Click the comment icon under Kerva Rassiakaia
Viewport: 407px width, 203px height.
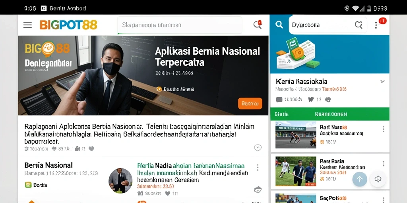(x=279, y=100)
